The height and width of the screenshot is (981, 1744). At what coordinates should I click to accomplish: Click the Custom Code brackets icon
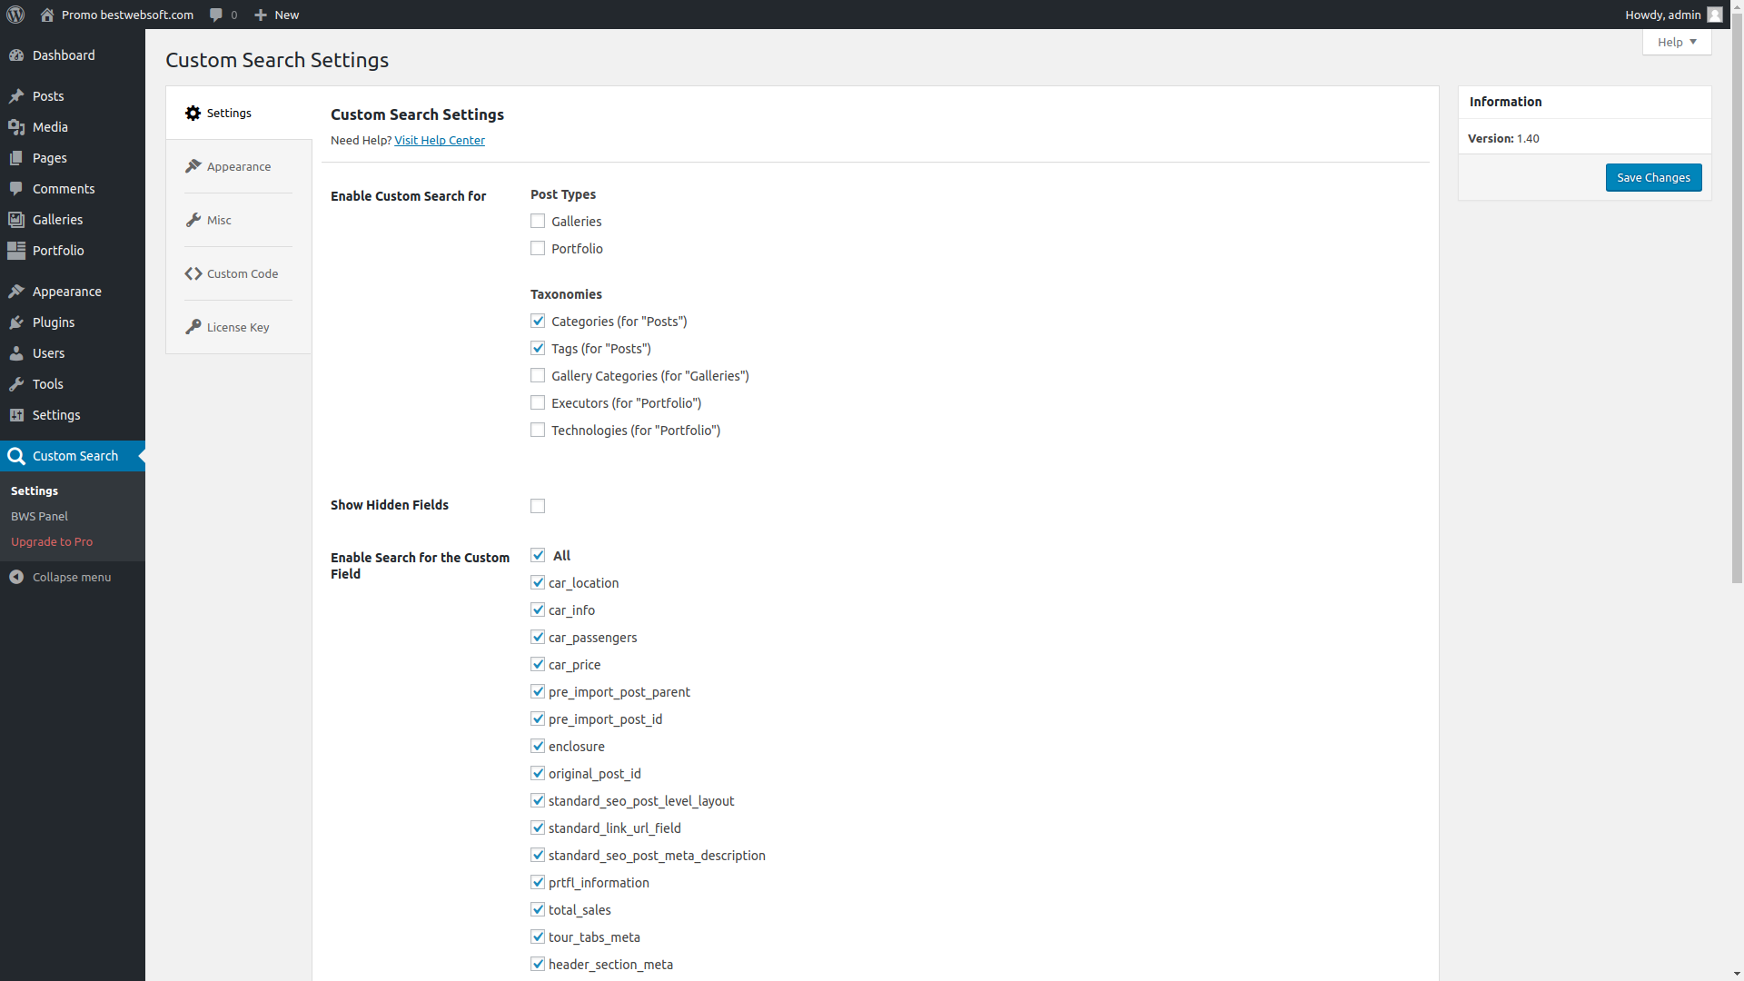193,273
